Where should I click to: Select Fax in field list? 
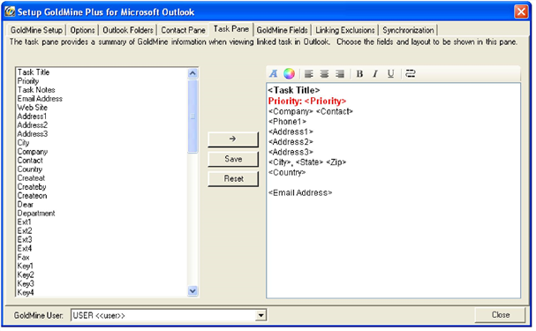tap(23, 258)
